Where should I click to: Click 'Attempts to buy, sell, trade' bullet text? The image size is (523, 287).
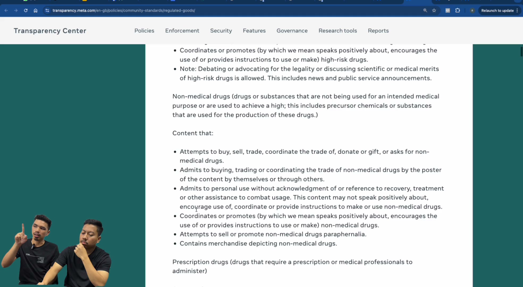305,156
